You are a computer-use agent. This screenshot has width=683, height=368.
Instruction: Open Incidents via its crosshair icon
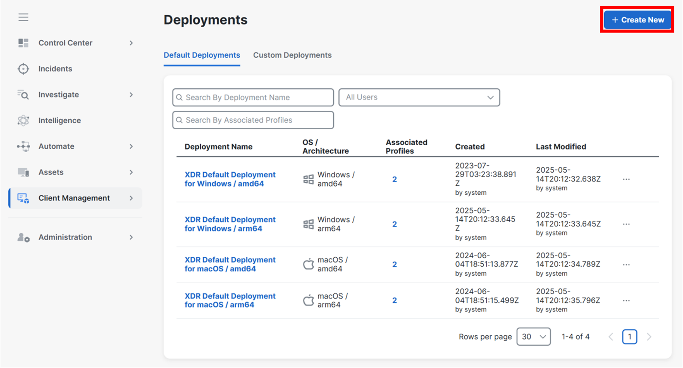[x=23, y=69]
